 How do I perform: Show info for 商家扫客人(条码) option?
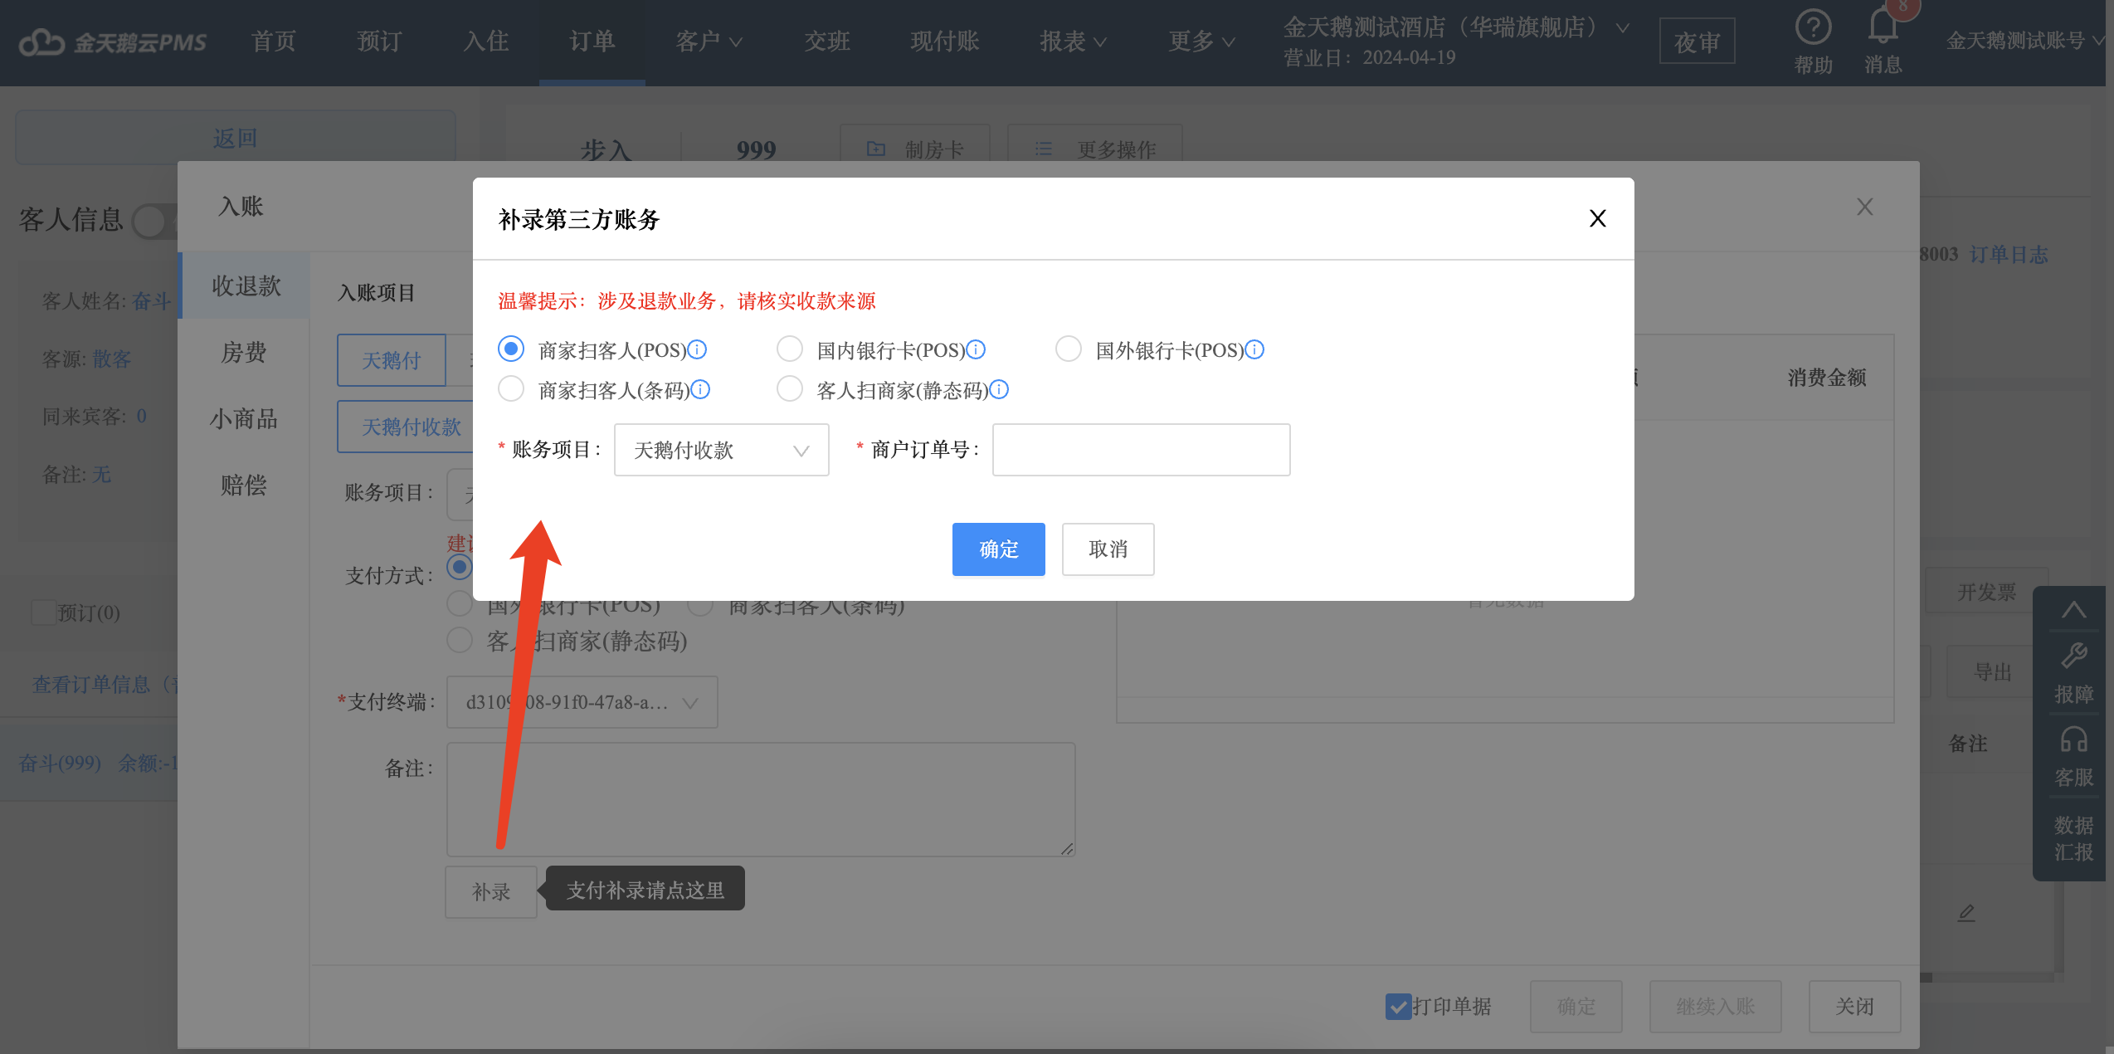(701, 389)
